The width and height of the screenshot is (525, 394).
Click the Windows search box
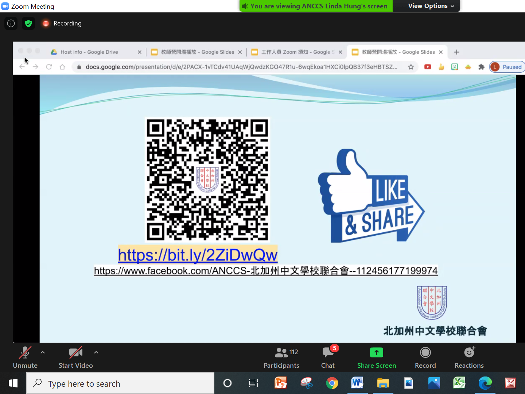point(120,383)
